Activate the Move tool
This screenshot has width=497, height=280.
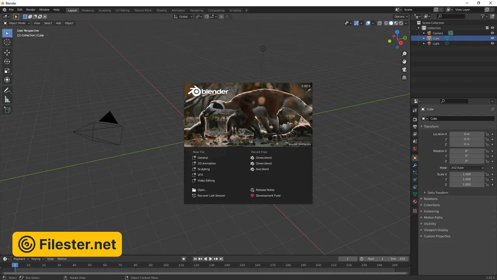[7, 52]
